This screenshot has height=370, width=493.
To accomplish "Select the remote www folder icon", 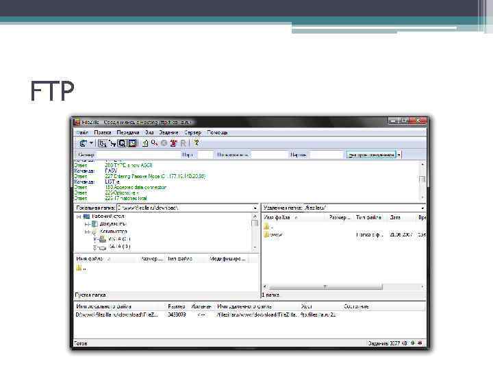I will coord(266,234).
